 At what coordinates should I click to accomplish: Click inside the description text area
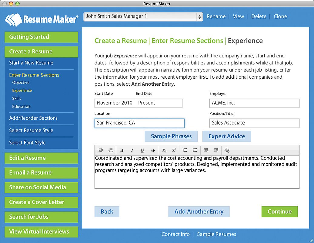tap(197, 172)
